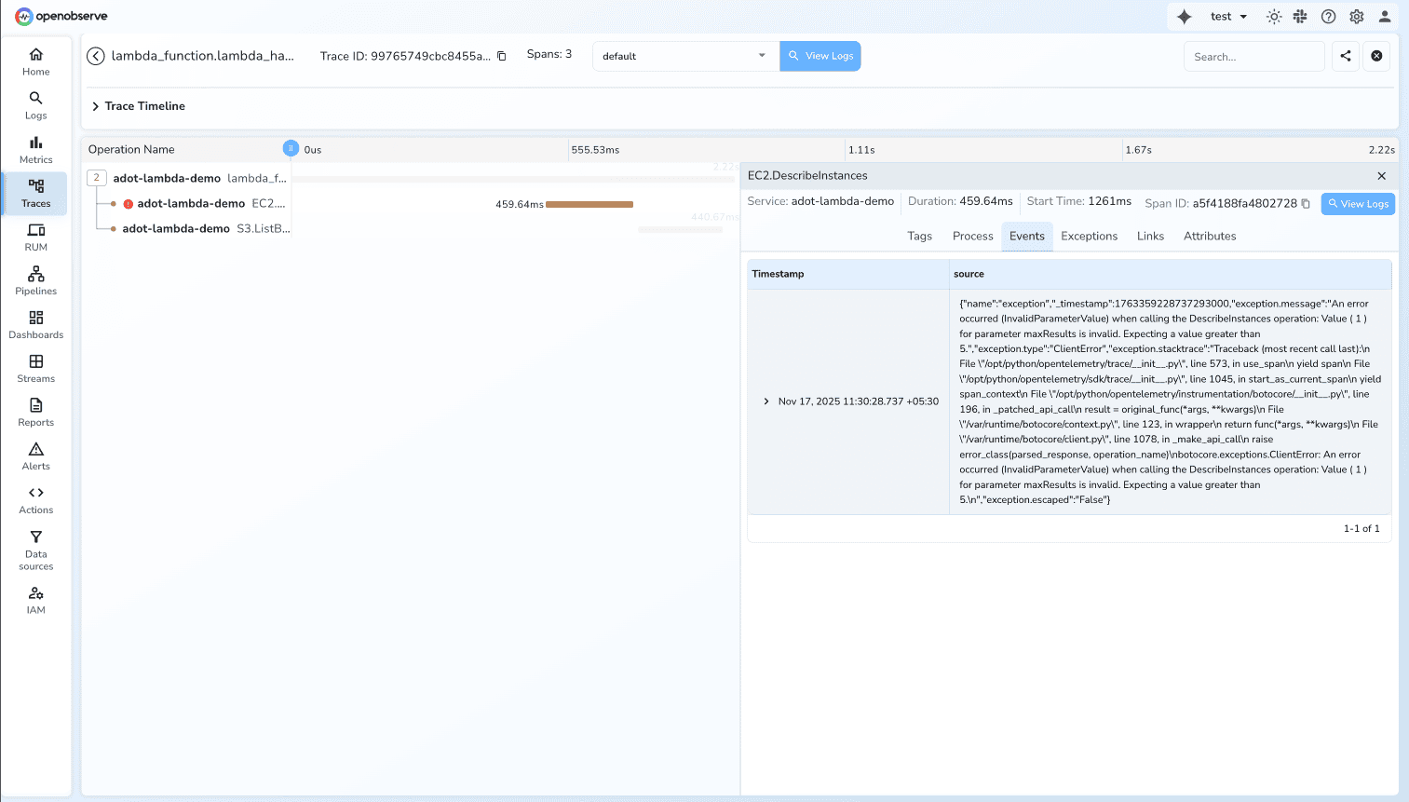Open the AI assistant sparkle icon

click(1184, 17)
